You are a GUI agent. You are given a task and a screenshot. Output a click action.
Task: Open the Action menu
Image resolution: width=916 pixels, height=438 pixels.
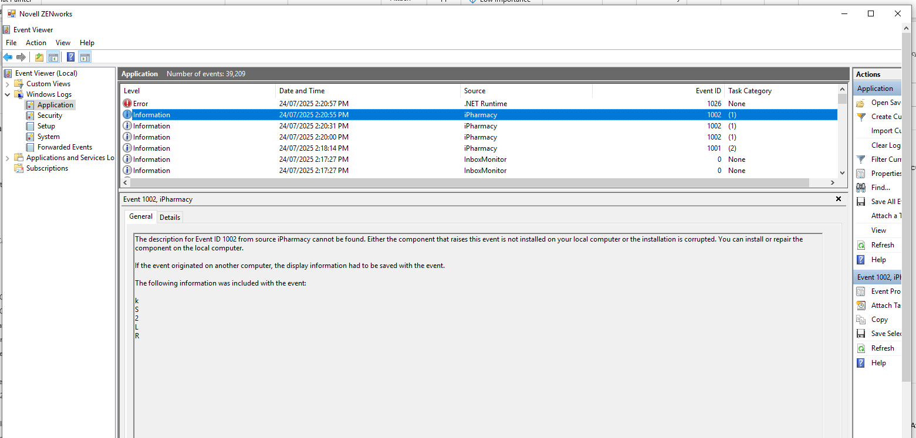click(36, 43)
